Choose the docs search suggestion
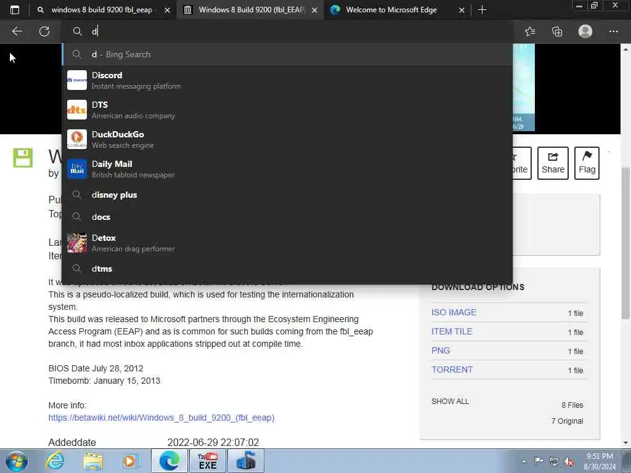Viewport: 631px width, 473px height. click(x=287, y=217)
